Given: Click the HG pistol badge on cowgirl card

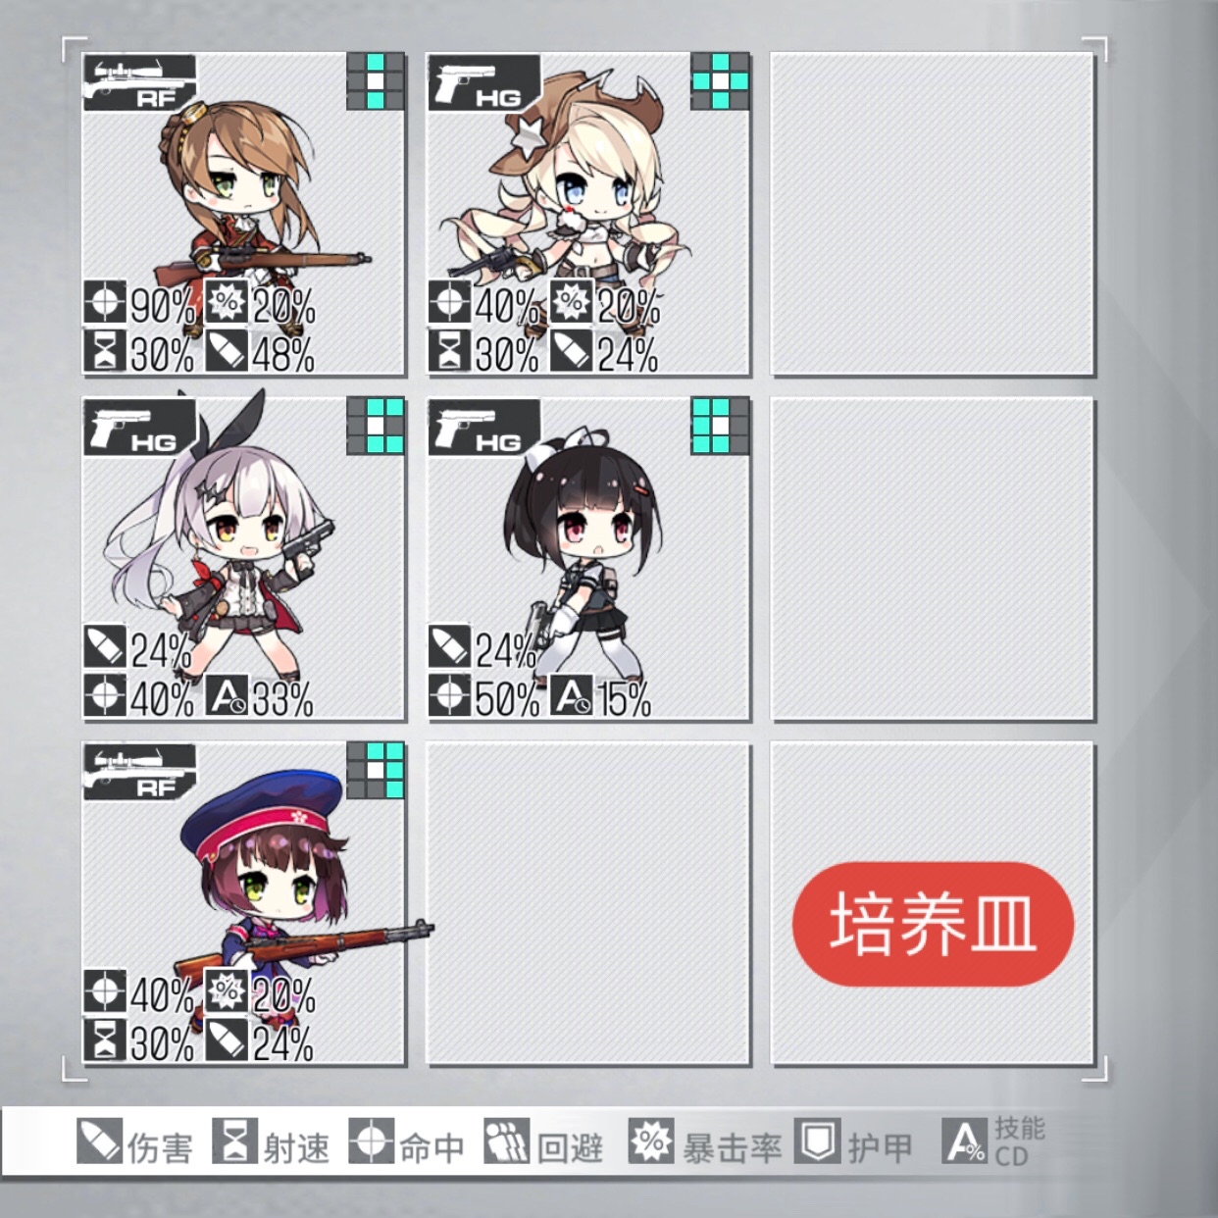Looking at the screenshot, I should coord(483,82).
